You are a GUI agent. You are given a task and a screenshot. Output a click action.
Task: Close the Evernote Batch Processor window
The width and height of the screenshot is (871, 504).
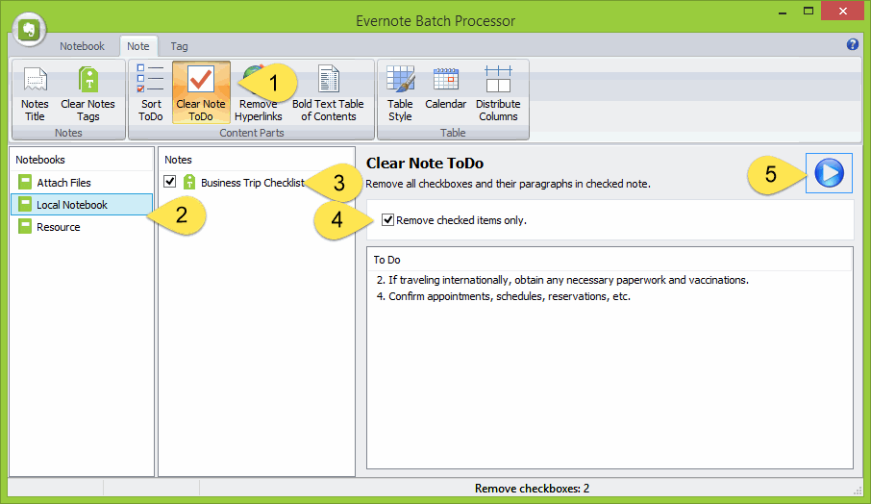(842, 12)
